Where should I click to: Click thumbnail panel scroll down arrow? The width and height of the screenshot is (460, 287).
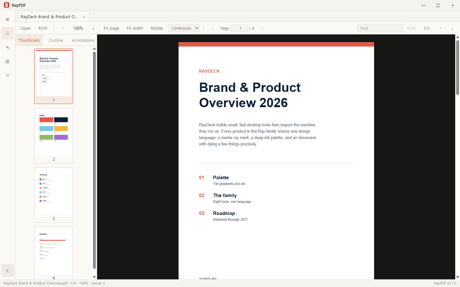(x=94, y=277)
